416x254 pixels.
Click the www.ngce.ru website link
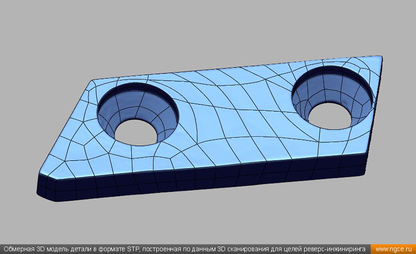[x=393, y=249]
